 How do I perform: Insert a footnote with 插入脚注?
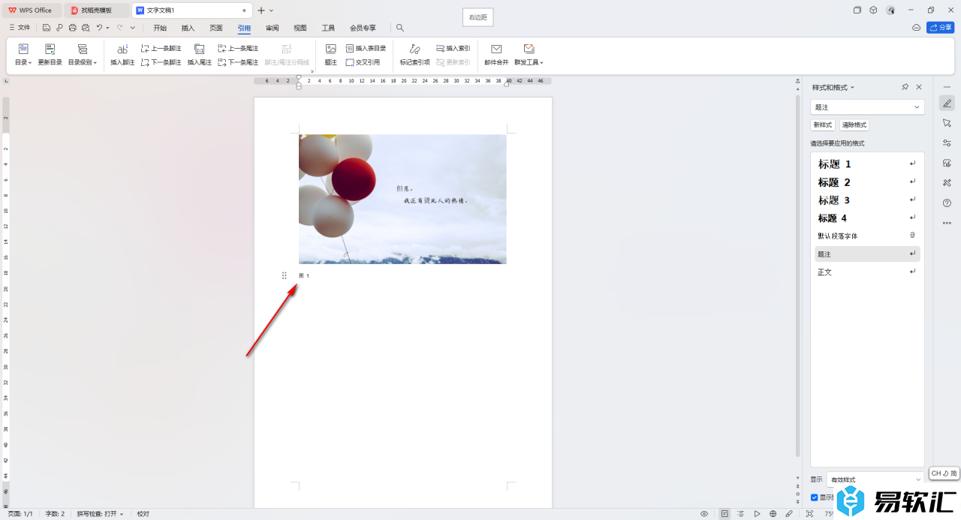pos(122,55)
